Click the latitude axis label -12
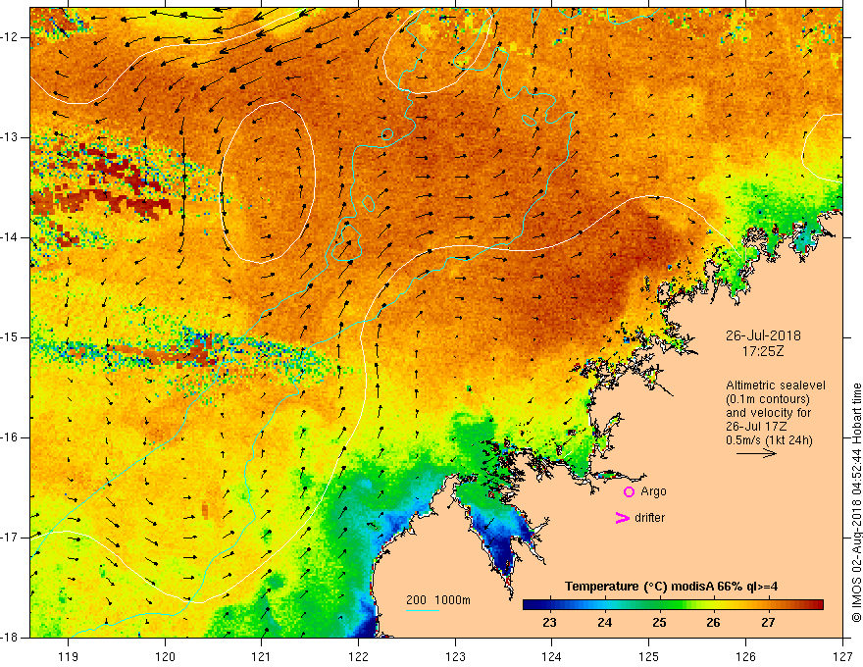This screenshot has height=667, width=863. click(10, 37)
